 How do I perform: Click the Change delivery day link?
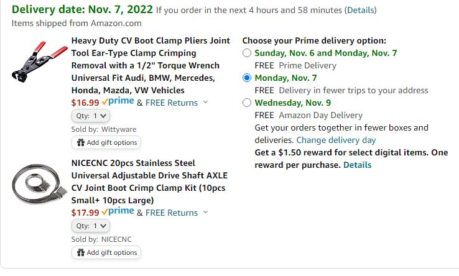336,140
